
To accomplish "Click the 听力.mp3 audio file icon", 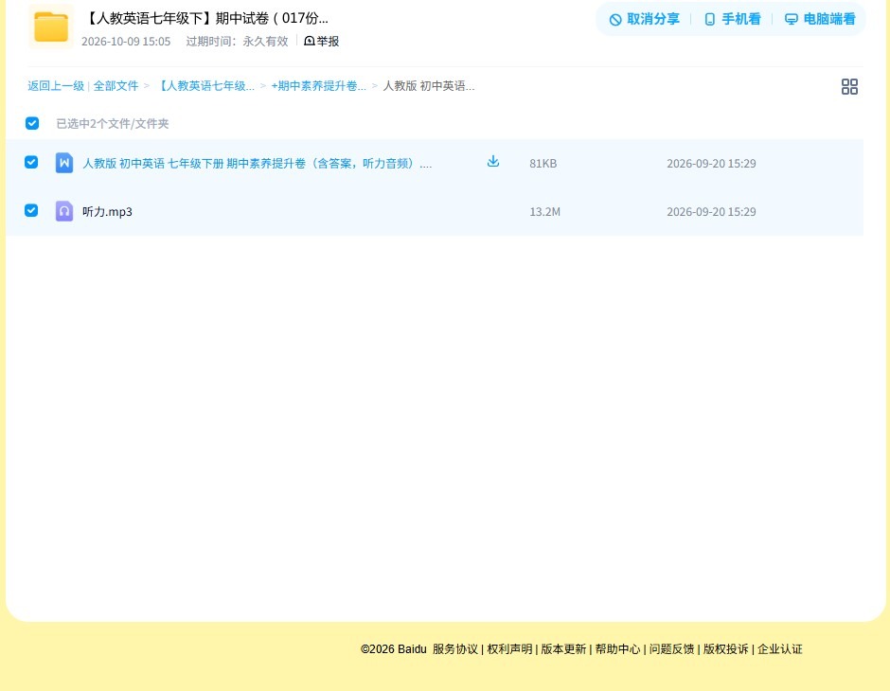I will click(64, 211).
